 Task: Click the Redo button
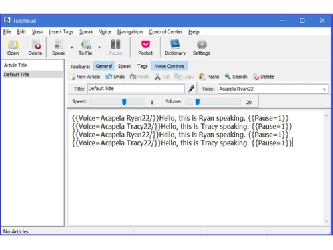point(139,77)
